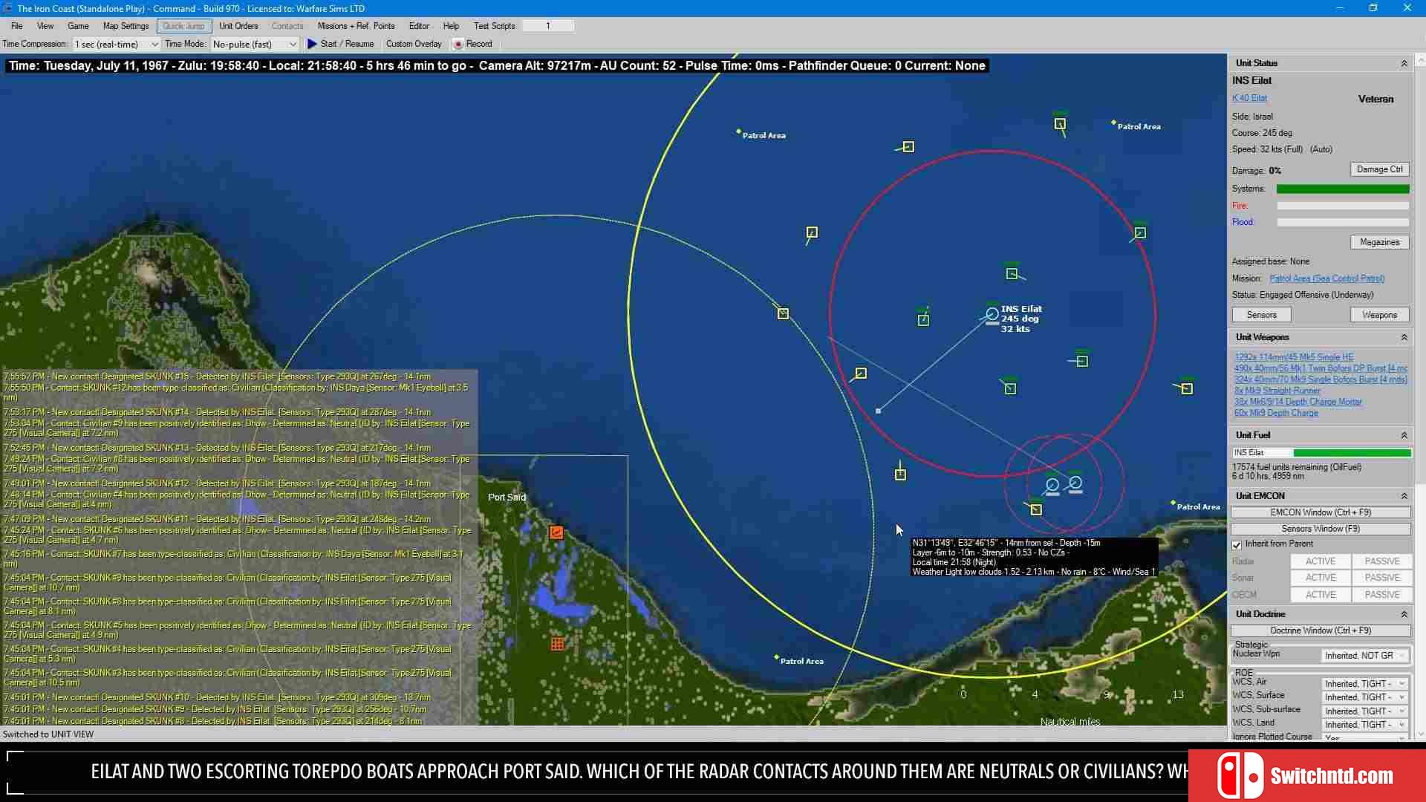The height and width of the screenshot is (802, 1426).
Task: Click the orange Port Said base icon
Action: tap(556, 532)
